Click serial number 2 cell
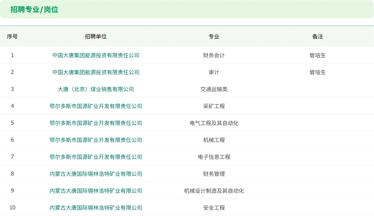Viewport: 374px width, 216px height. pyautogui.click(x=12, y=72)
